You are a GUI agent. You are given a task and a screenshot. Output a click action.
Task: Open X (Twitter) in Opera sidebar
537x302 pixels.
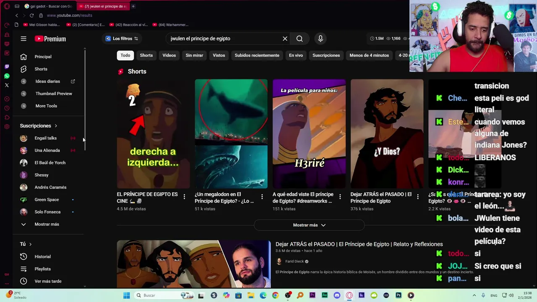(x=7, y=85)
